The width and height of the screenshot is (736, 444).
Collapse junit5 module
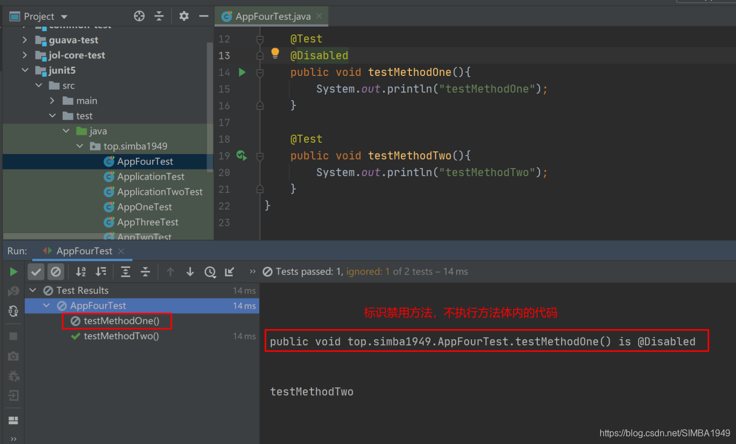click(25, 70)
